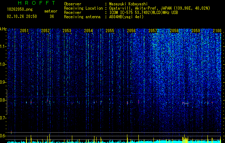Click the 2057 time marker
This screenshot has width=225, height=143.
pyautogui.click(x=153, y=31)
